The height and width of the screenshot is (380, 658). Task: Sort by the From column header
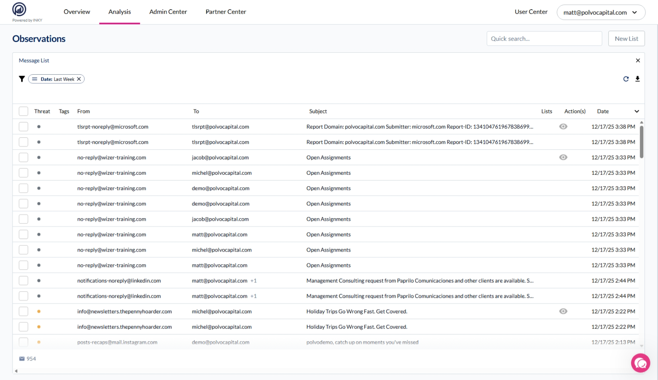pyautogui.click(x=83, y=111)
